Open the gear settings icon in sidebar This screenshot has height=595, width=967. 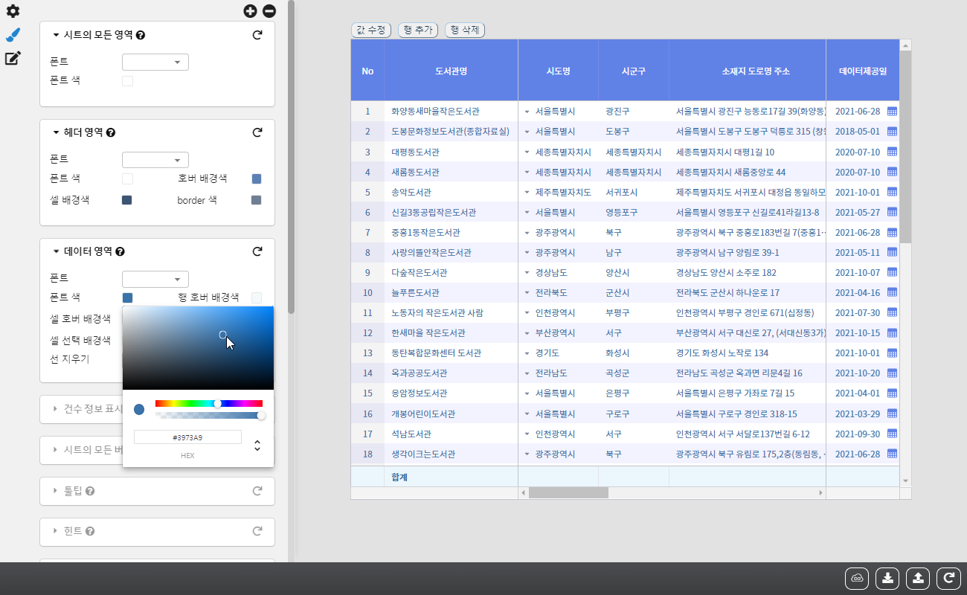click(x=13, y=11)
